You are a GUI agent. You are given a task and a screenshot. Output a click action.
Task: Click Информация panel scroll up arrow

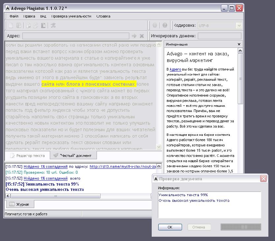[240, 51]
